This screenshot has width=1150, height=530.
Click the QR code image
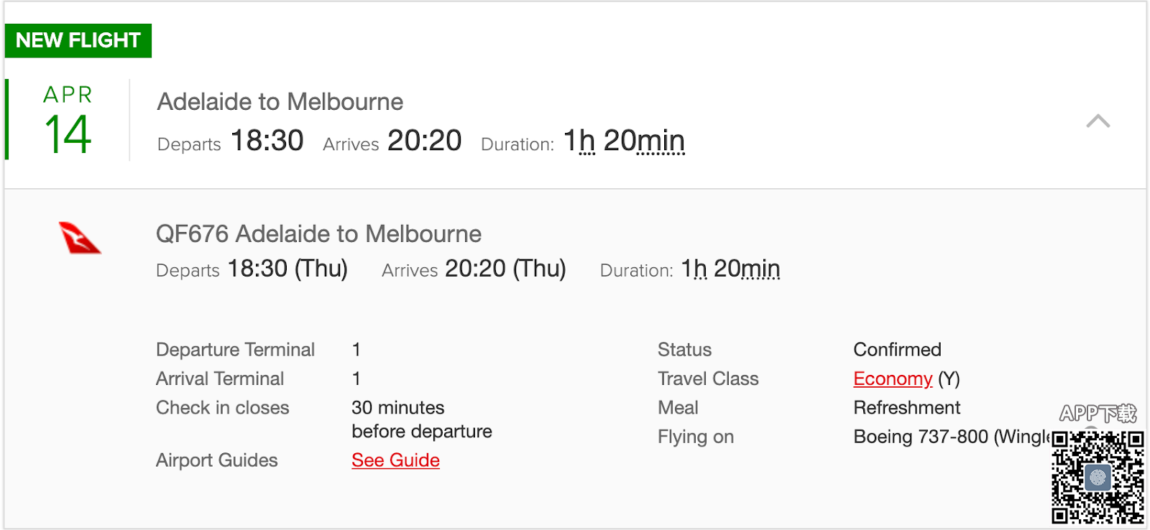1098,477
